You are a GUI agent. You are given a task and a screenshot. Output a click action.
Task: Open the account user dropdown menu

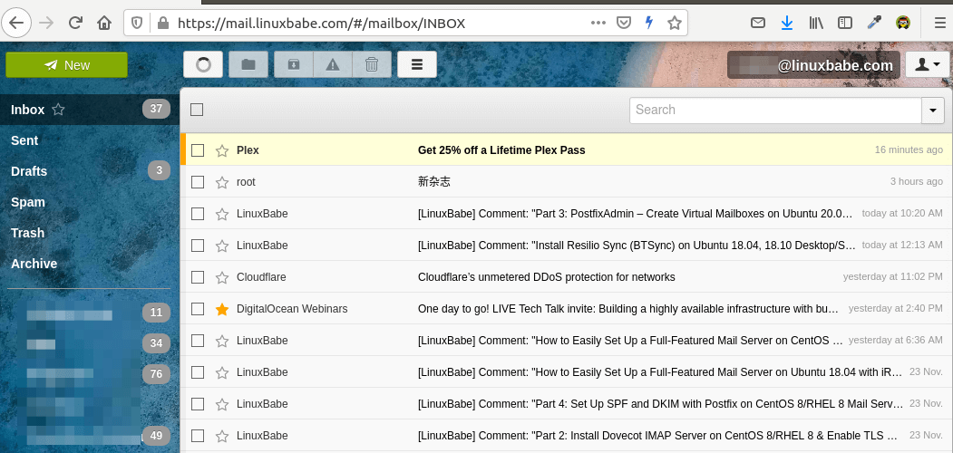pos(927,64)
